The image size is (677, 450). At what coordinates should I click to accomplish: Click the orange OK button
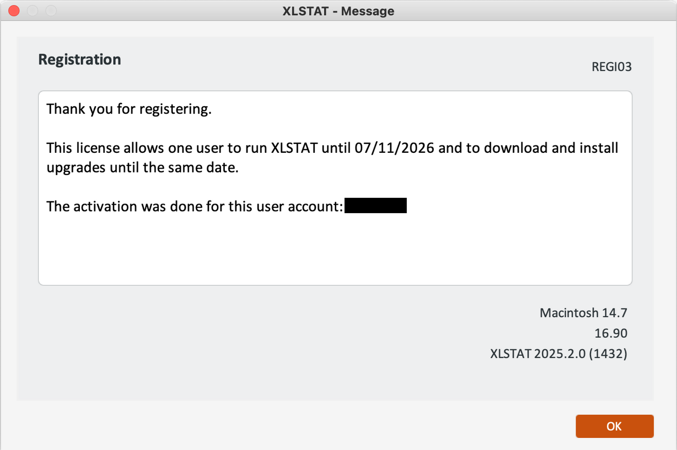click(x=615, y=426)
